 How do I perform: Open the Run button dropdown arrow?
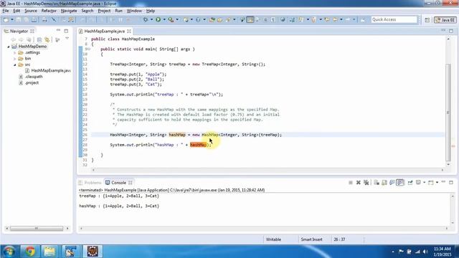(164, 19)
